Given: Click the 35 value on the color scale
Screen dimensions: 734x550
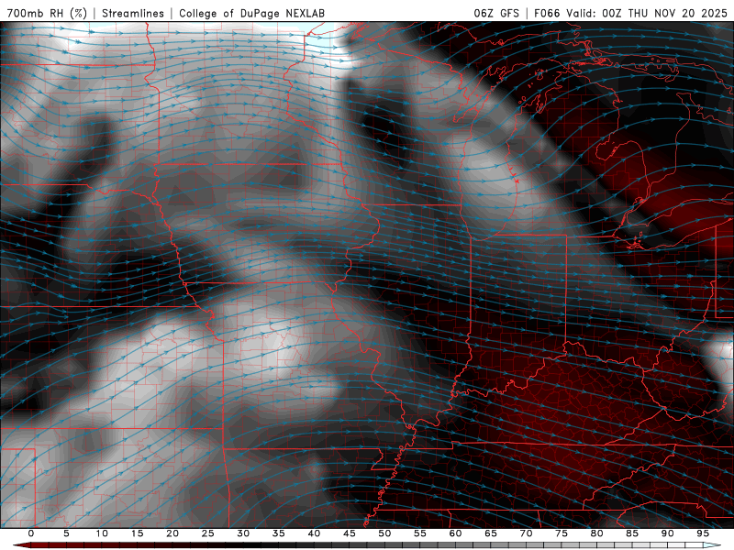Looking at the screenshot, I should 279,533.
